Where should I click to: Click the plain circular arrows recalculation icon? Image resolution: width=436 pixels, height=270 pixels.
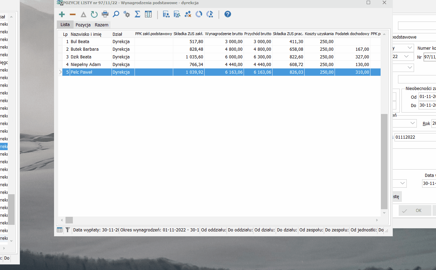tap(199, 14)
